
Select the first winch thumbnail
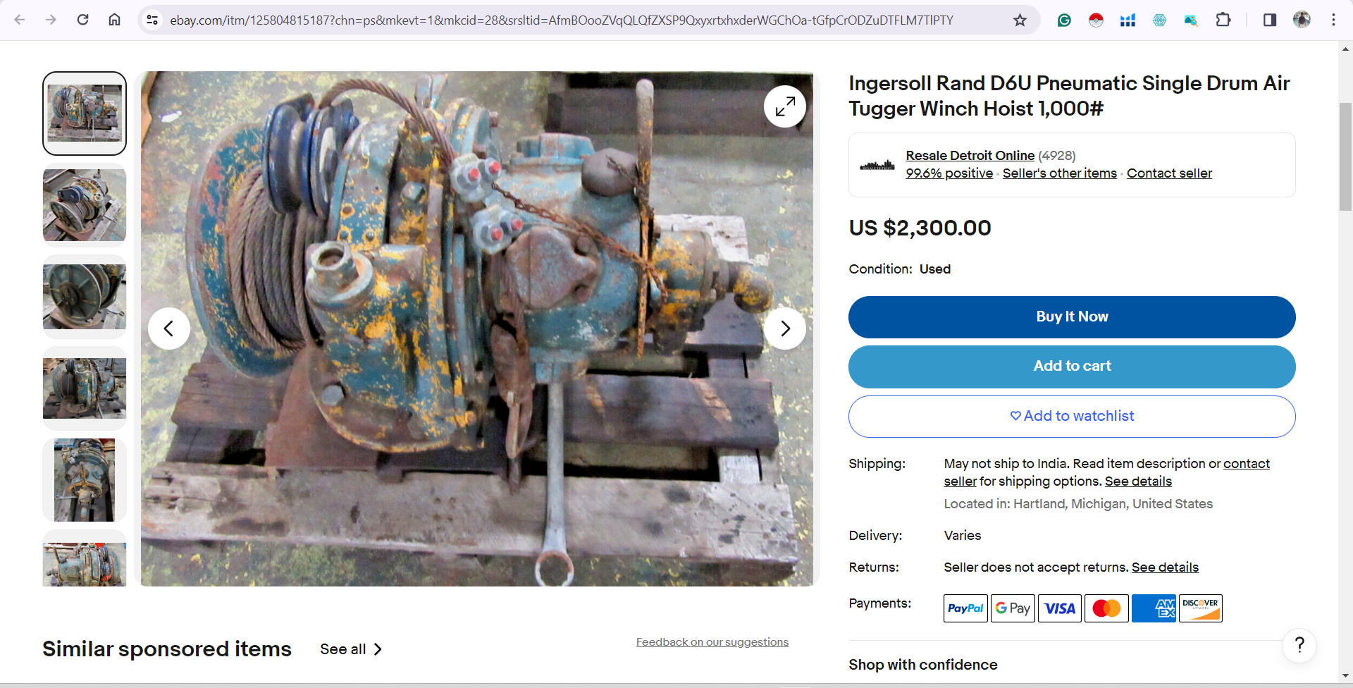pos(85,113)
